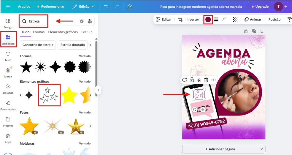Add the glossy golden star photo

pyautogui.click(x=29, y=126)
